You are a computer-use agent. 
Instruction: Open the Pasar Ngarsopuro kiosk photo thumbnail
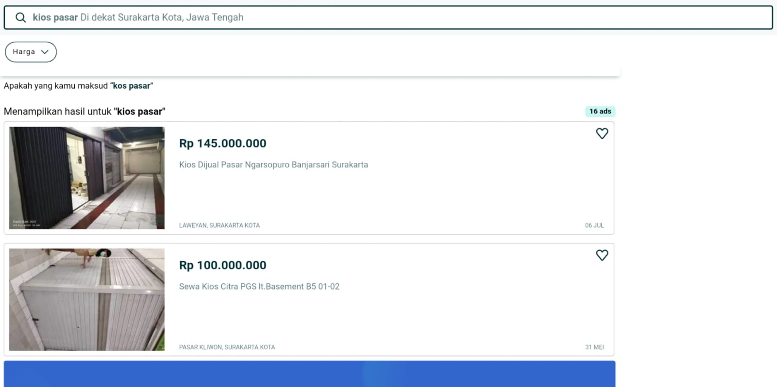[87, 178]
